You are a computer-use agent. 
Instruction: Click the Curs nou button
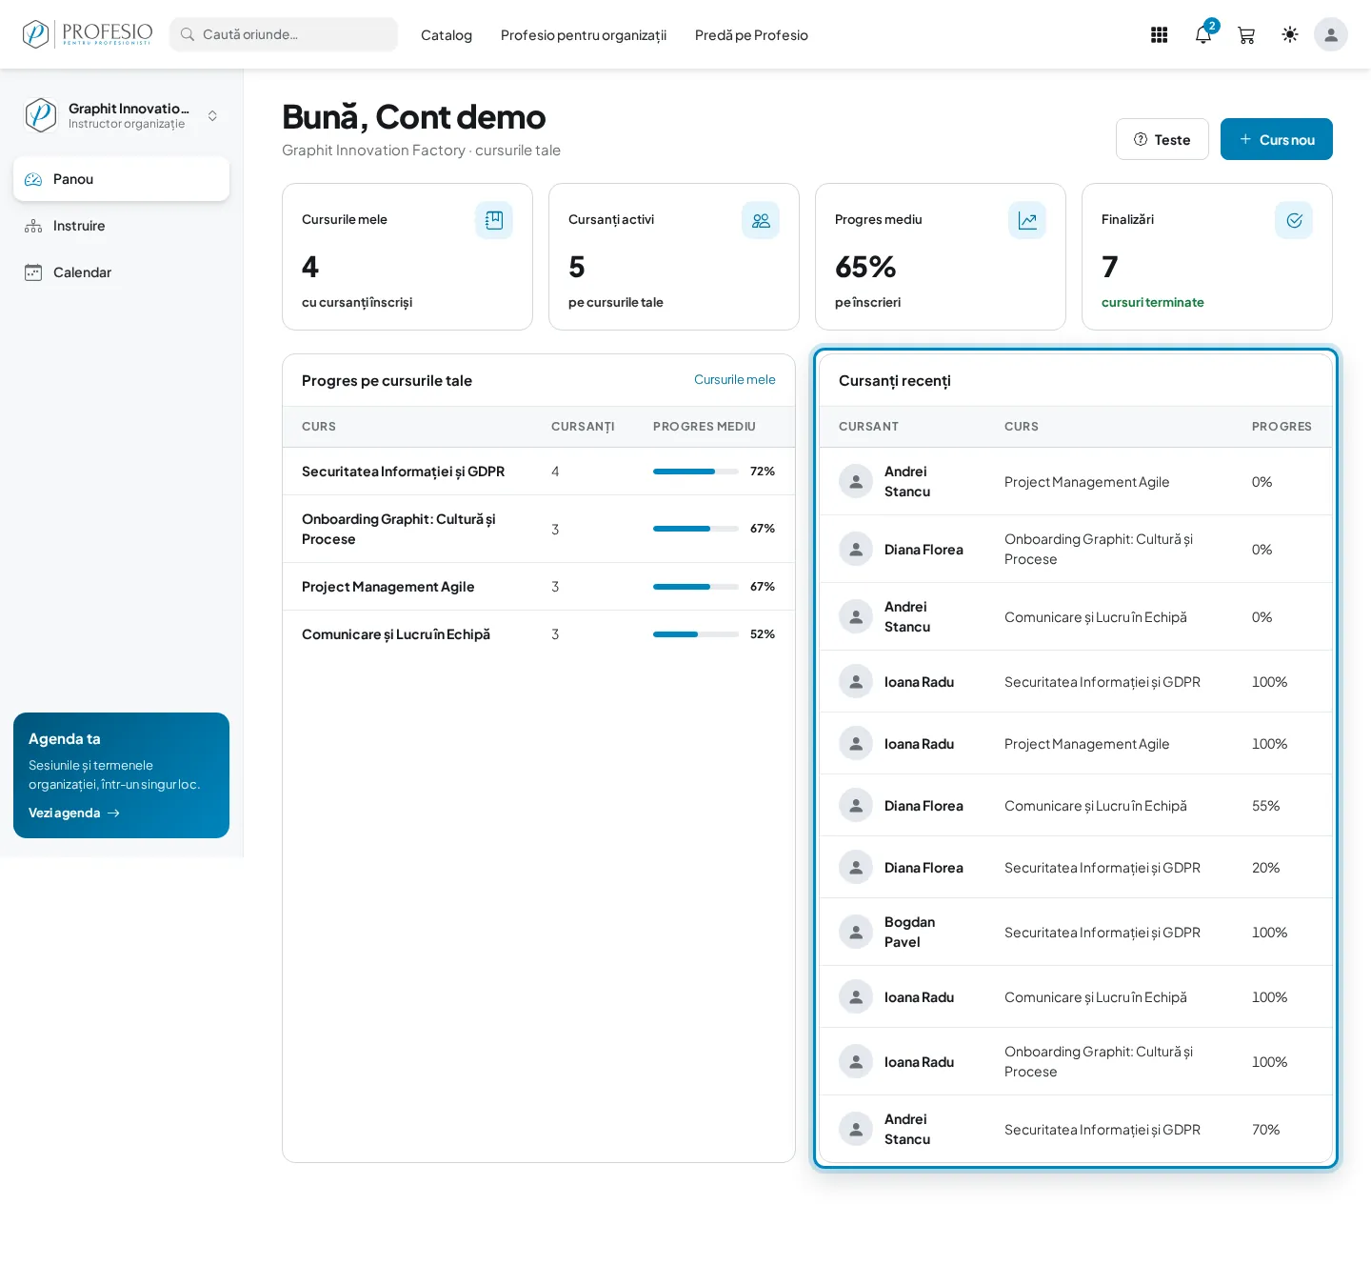click(1277, 139)
